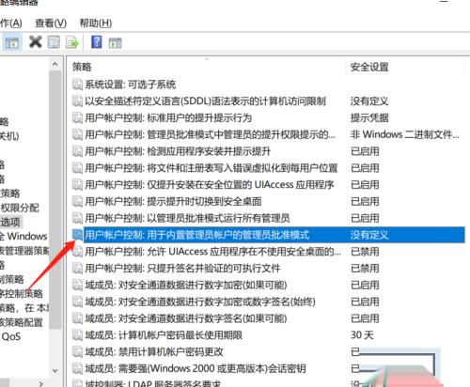
Task: Select 用户帐户控制: 检测应用程序安装并提示提升
Action: pyautogui.click(x=178, y=151)
